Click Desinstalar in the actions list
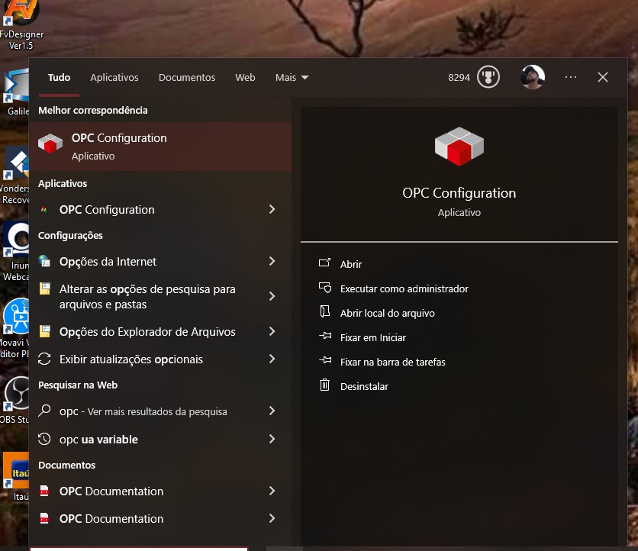 (364, 386)
